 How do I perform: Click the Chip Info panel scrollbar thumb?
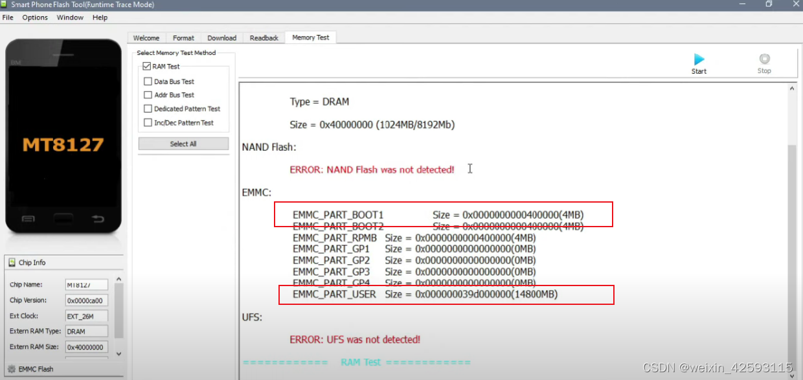(x=119, y=311)
